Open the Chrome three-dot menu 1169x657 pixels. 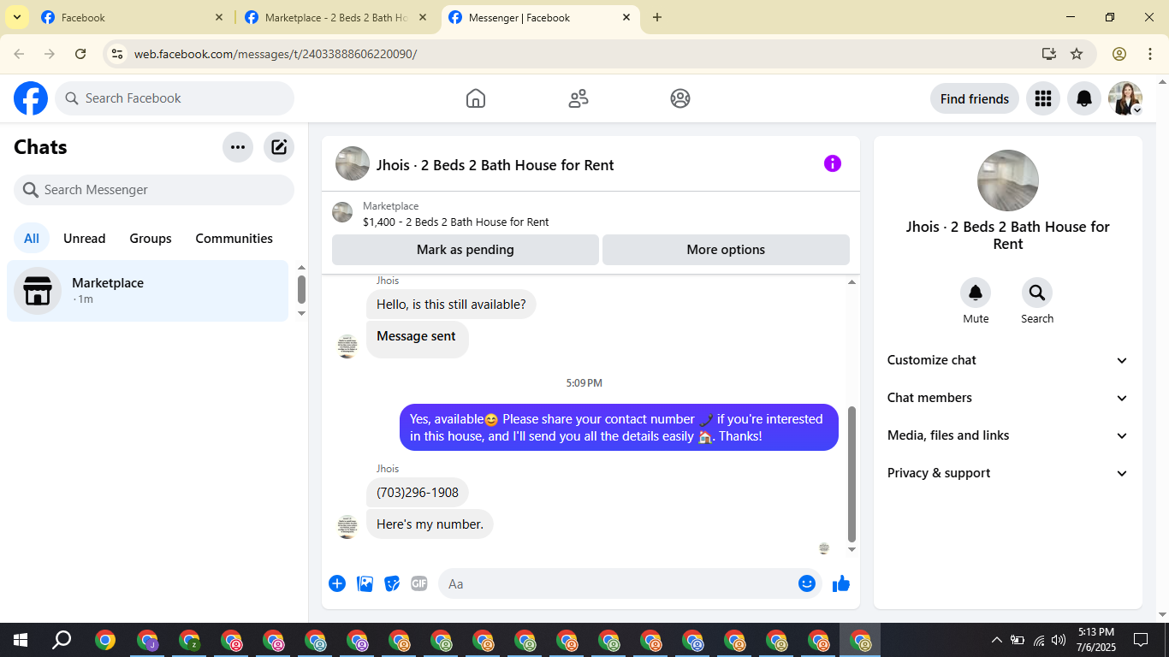[1150, 54]
